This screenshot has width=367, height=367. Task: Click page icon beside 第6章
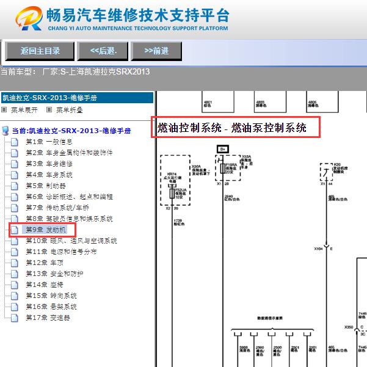[x=15, y=197]
